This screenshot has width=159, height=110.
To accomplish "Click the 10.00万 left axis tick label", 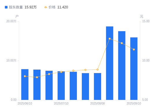I will 11,60.
